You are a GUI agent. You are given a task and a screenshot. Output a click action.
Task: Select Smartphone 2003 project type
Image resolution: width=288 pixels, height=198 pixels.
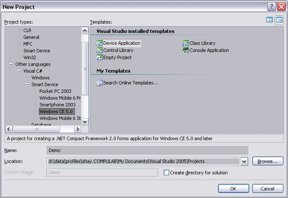tap(58, 105)
